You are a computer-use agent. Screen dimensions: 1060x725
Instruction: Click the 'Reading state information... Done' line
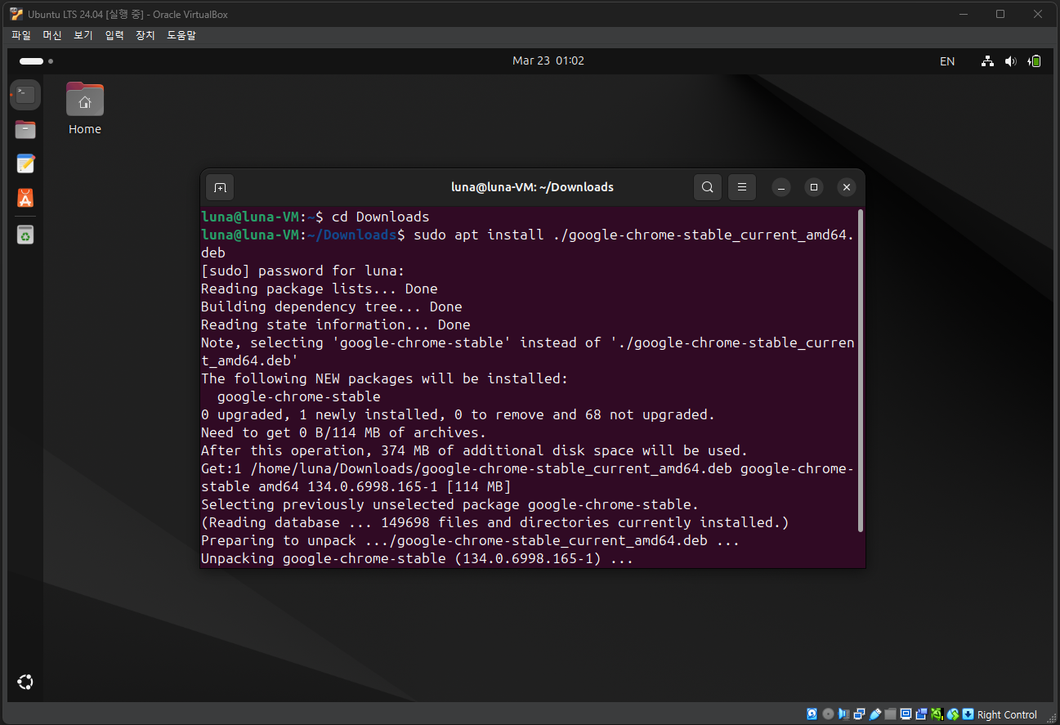pyautogui.click(x=336, y=324)
